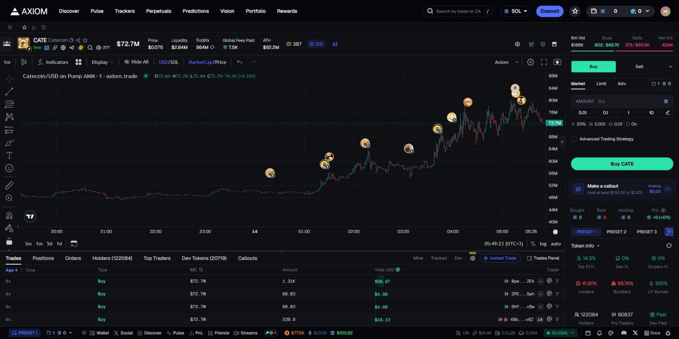Viewport: 679px width, 339px height.
Task: Select the text annotation tool
Action: pos(9,155)
